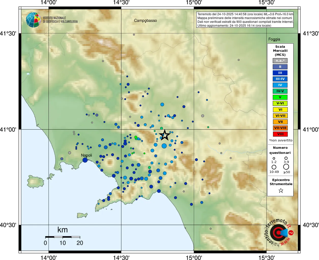
Task: Click the epicenter star on the map
Action: click(165, 135)
